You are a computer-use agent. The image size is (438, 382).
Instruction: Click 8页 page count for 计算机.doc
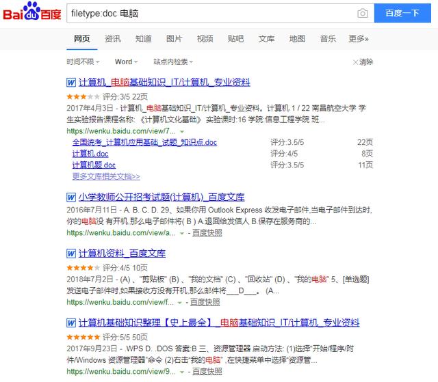coord(367,154)
